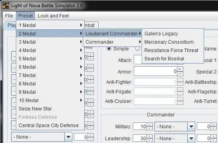Click the Armor value field

(x=156, y=71)
